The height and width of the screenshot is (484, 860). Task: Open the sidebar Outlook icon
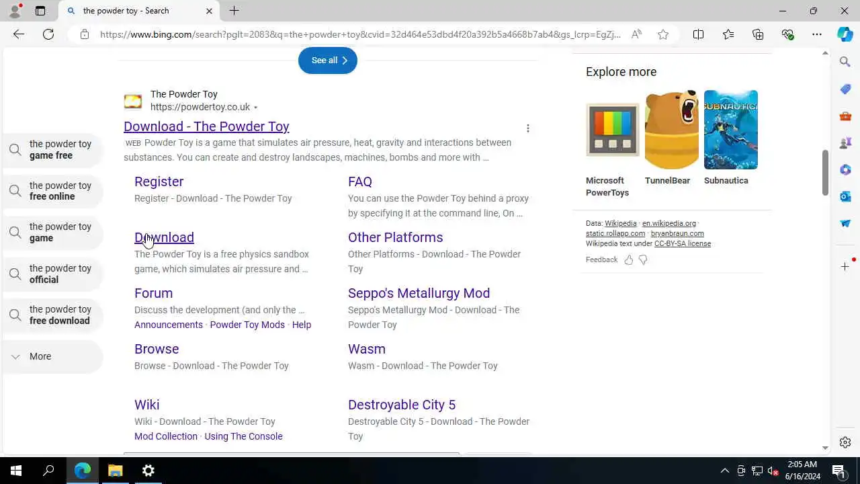click(845, 196)
